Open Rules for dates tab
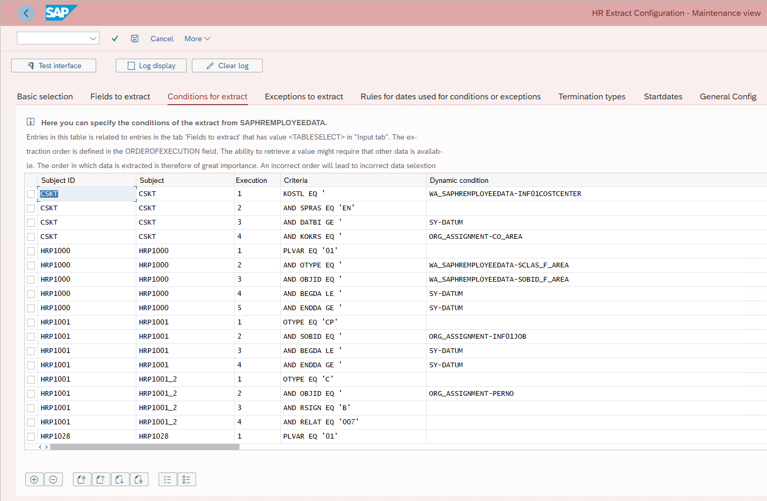This screenshot has height=501, width=767. (450, 96)
